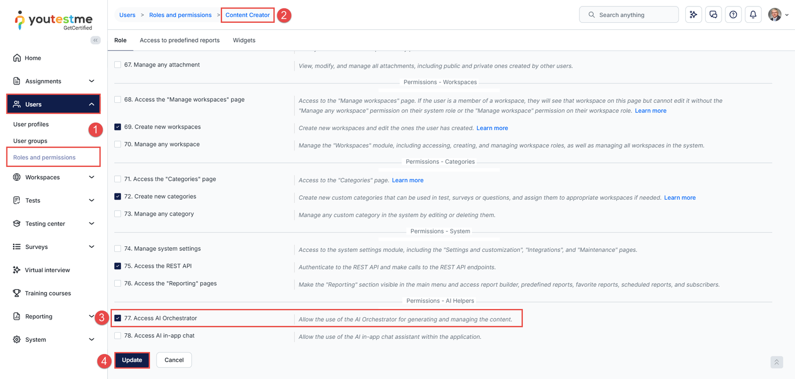This screenshot has height=379, width=795.
Task: Click the Home icon in sidebar
Action: pos(17,58)
